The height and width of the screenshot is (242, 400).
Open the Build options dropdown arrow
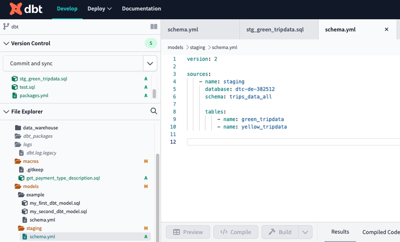click(x=305, y=232)
